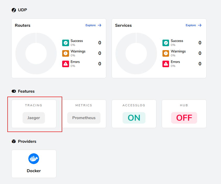Image resolution: width=221 pixels, height=184 pixels.
Task: Click the Features section toggle icon
Action: point(14,91)
